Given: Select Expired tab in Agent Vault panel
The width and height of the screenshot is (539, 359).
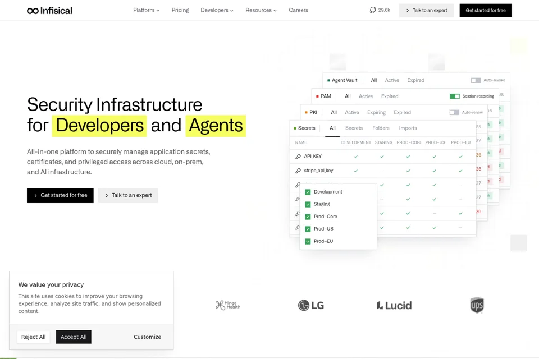Looking at the screenshot, I should coord(416,80).
